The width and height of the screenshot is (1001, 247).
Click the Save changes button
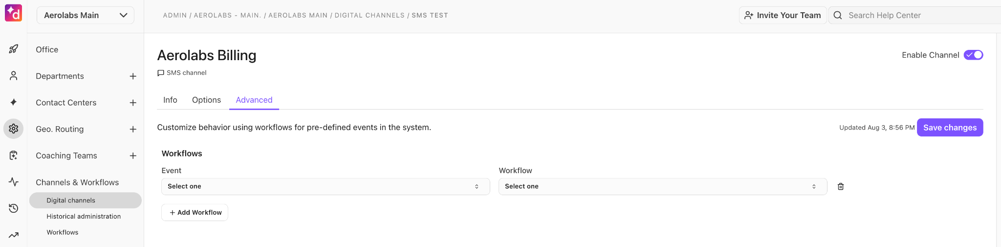pos(950,127)
